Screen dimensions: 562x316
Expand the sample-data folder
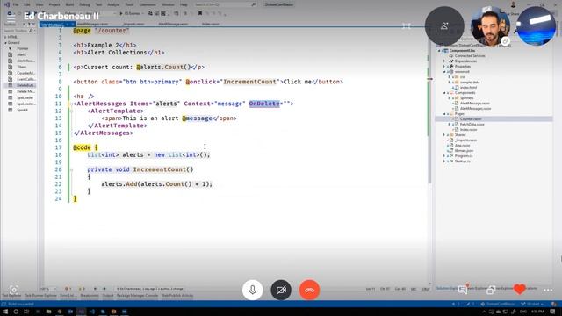click(449, 82)
